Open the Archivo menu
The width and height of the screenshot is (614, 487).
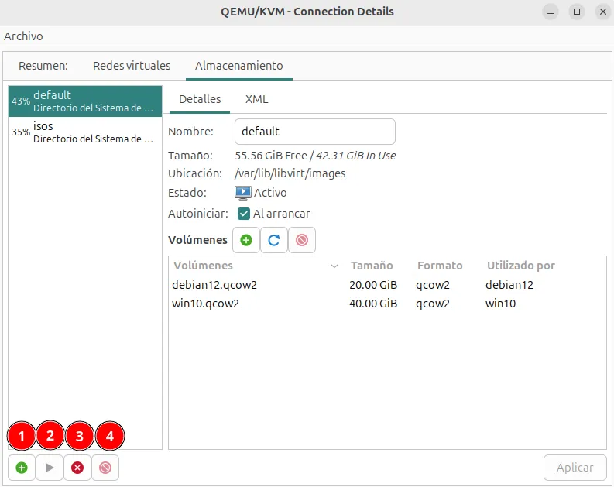pyautogui.click(x=24, y=36)
